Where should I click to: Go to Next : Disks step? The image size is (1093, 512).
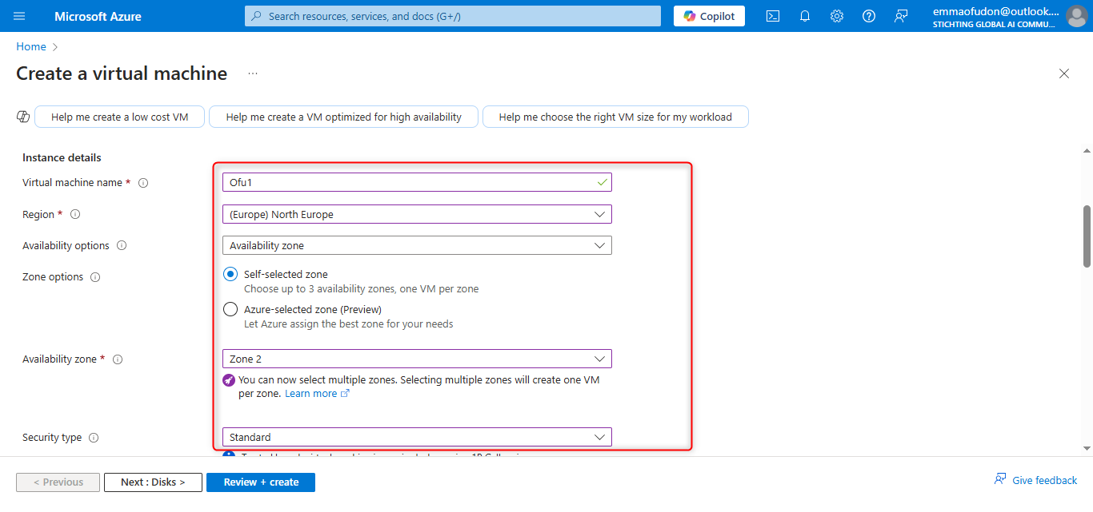pos(153,482)
